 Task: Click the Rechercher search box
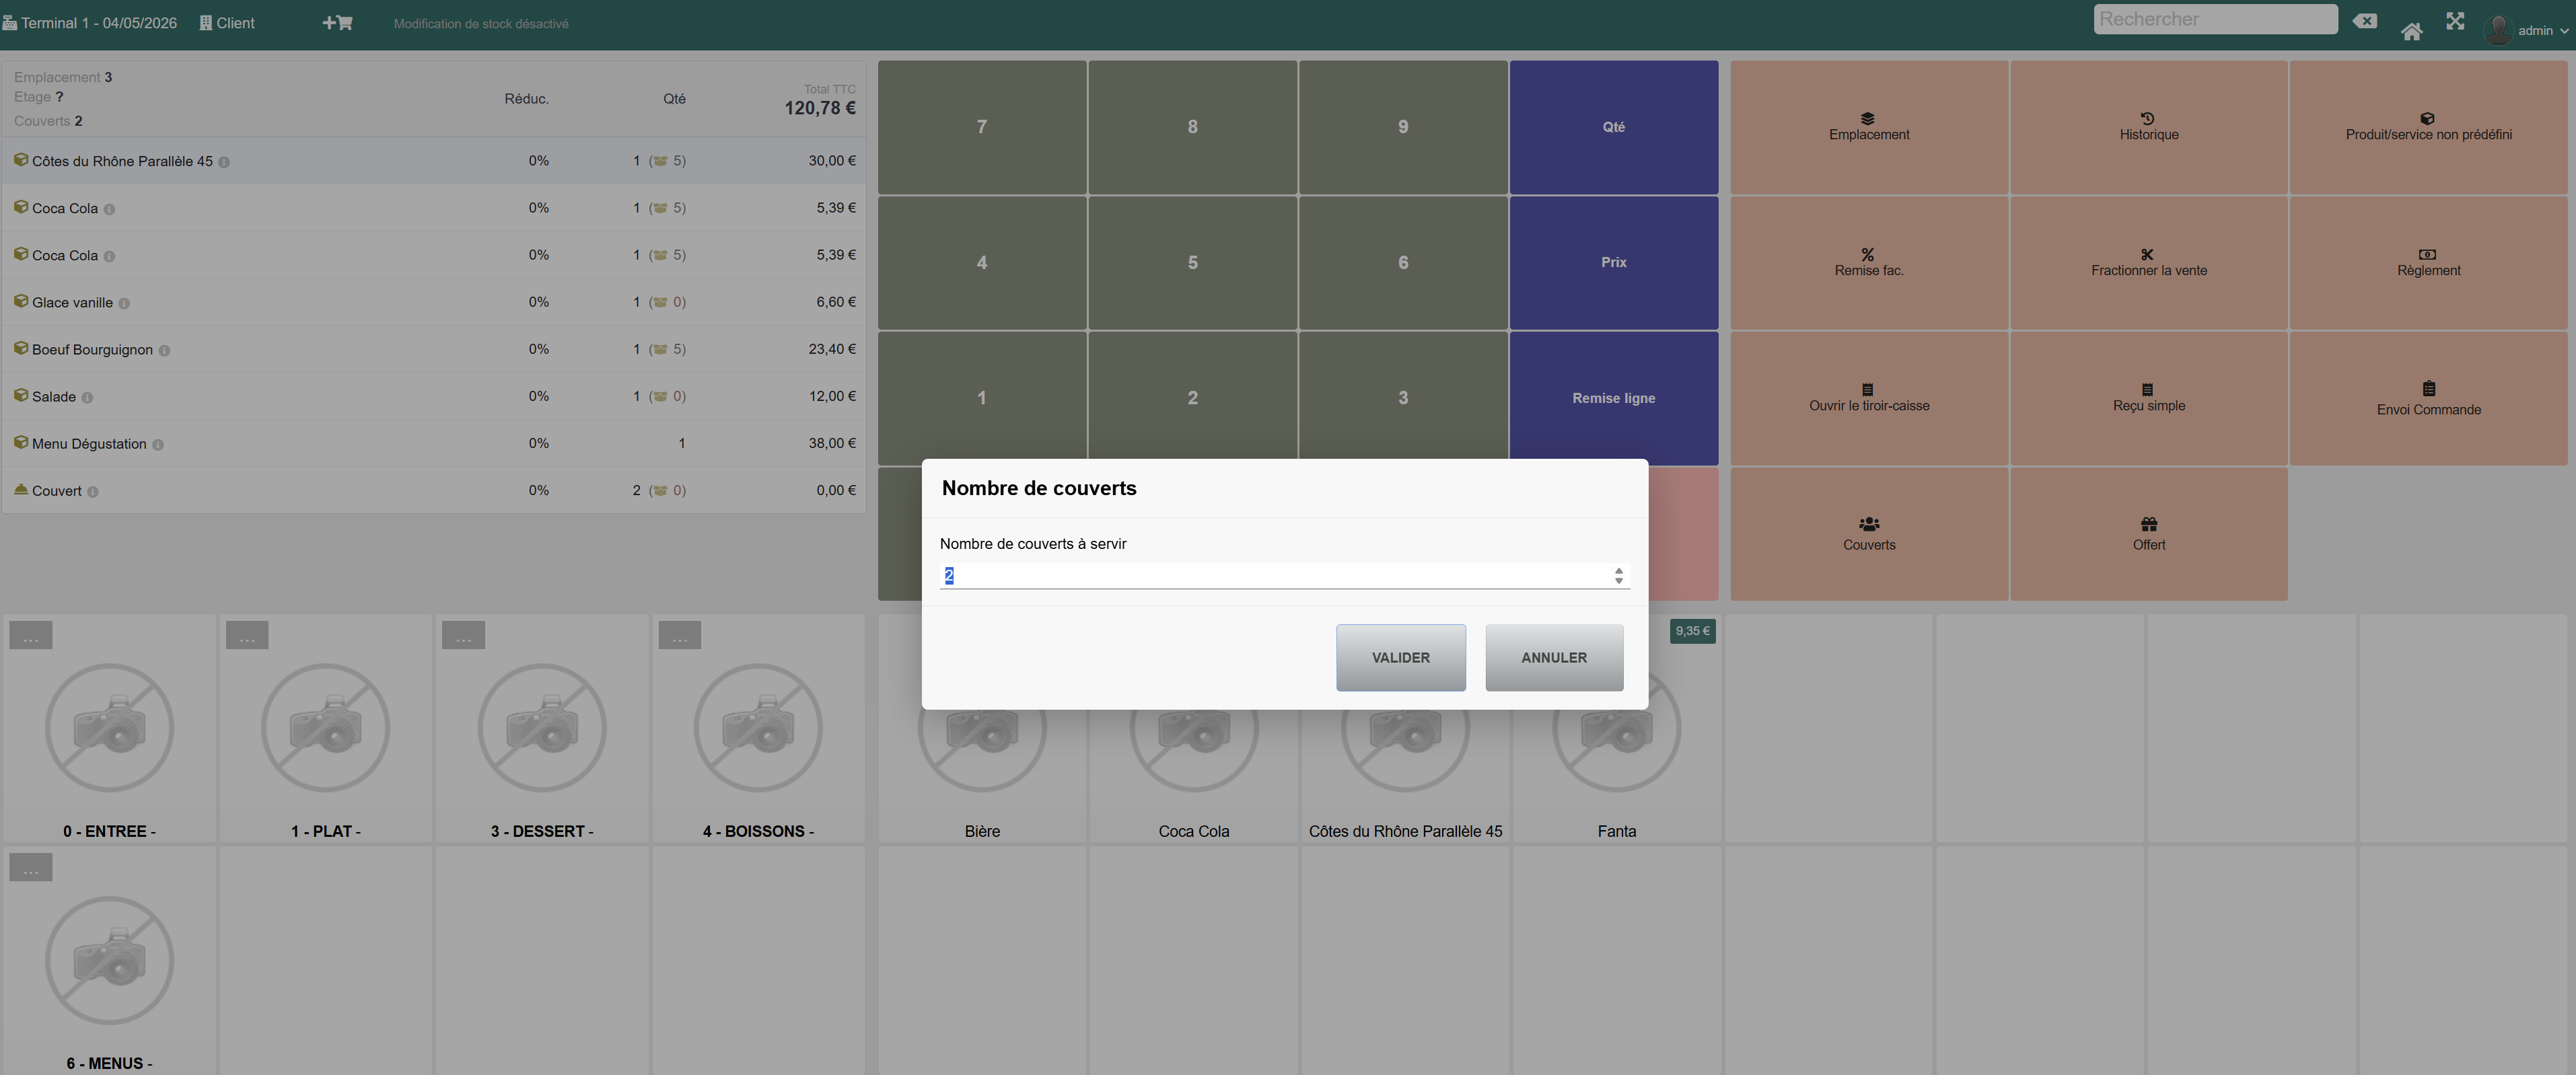[x=2215, y=19]
